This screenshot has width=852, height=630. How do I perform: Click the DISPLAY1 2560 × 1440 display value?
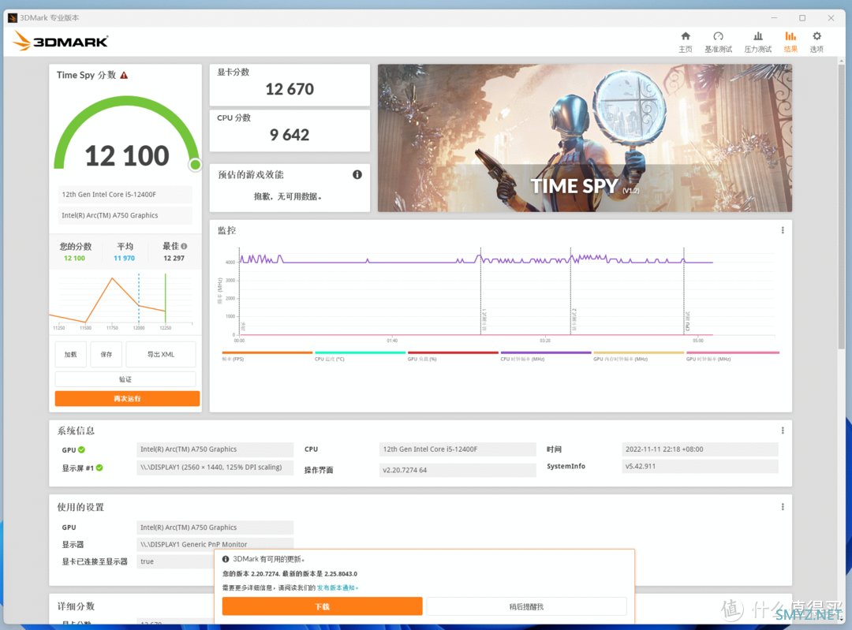point(215,467)
